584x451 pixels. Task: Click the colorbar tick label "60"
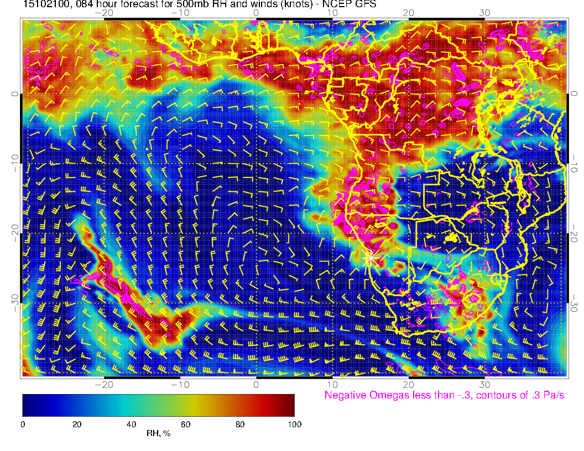186,424
